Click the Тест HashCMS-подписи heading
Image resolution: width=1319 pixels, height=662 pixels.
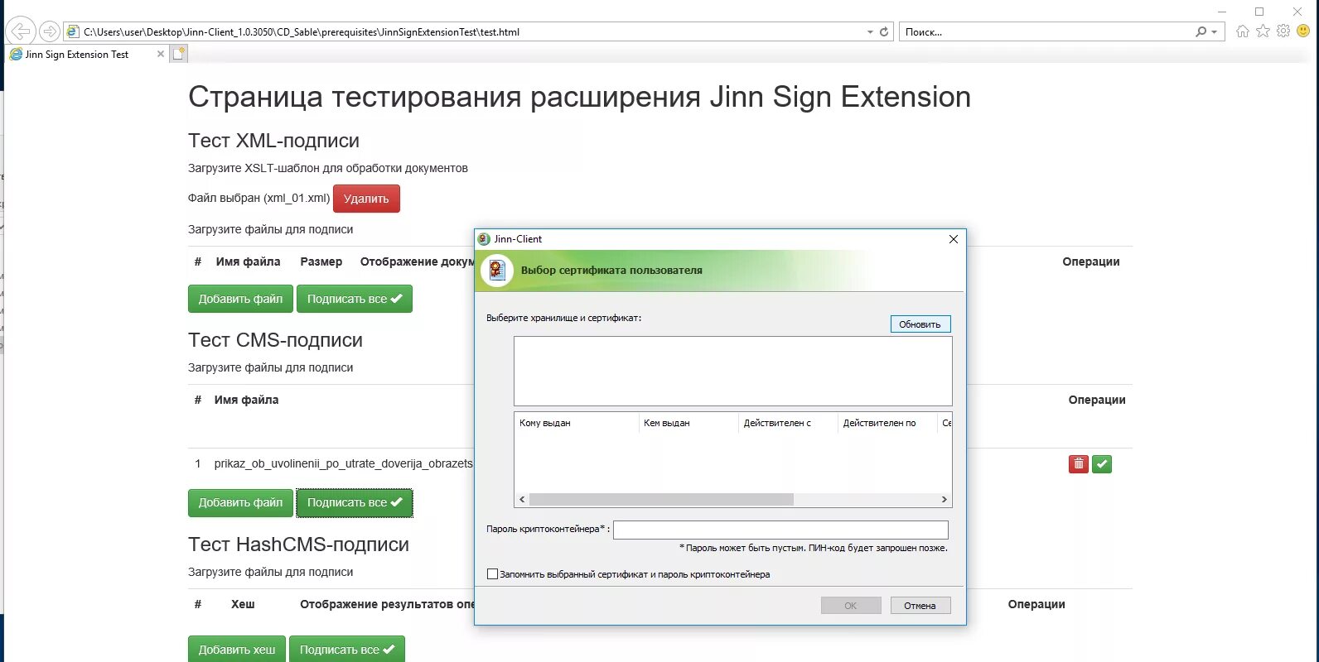pos(298,544)
